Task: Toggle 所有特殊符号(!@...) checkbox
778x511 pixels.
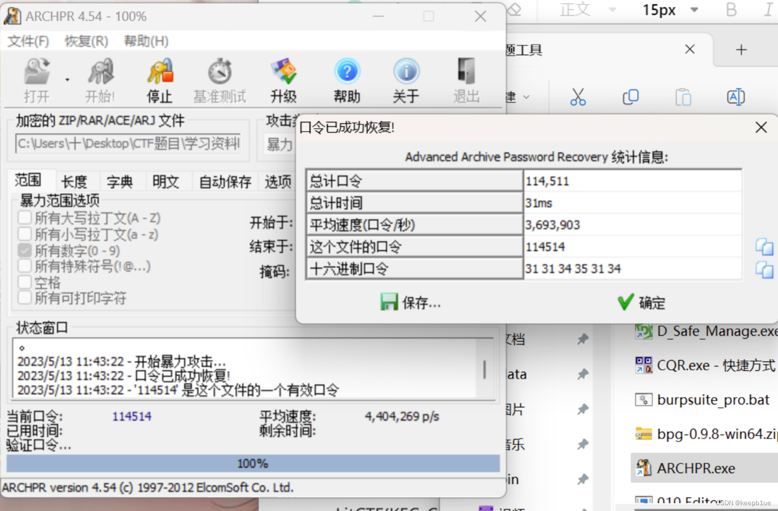Action: (x=24, y=266)
